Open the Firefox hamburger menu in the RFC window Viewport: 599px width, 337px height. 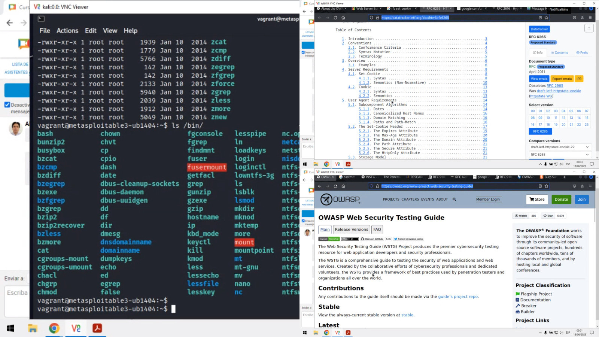590,18
